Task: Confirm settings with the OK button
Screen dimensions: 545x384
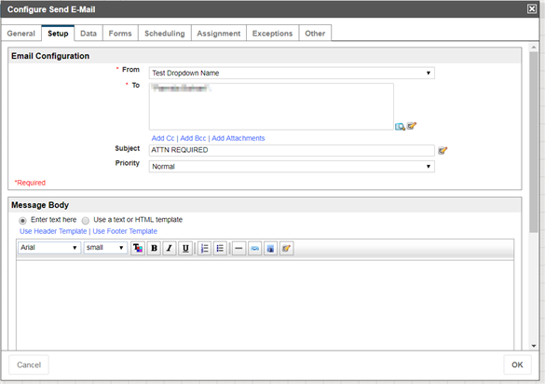Action: (517, 364)
